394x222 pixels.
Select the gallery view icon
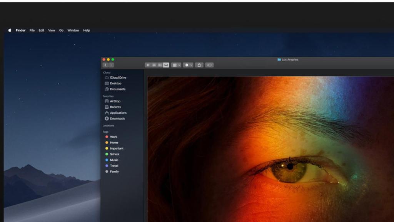(x=166, y=65)
